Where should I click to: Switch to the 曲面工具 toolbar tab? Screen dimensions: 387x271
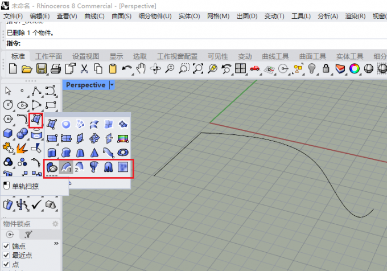312,56
